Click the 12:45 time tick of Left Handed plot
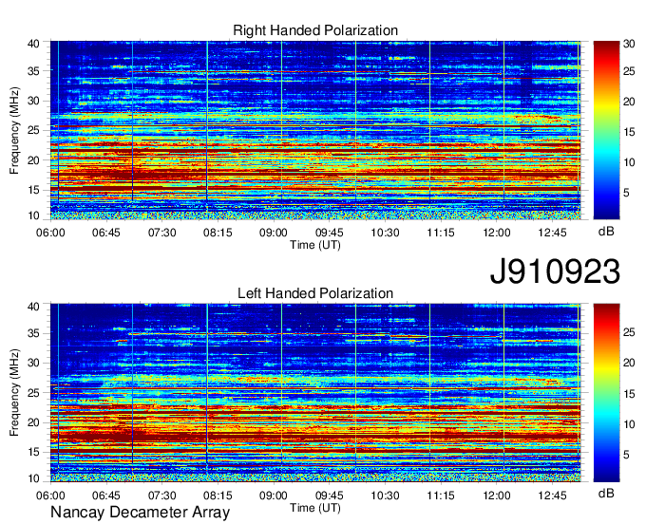The width and height of the screenshot is (646, 524). pos(552,496)
